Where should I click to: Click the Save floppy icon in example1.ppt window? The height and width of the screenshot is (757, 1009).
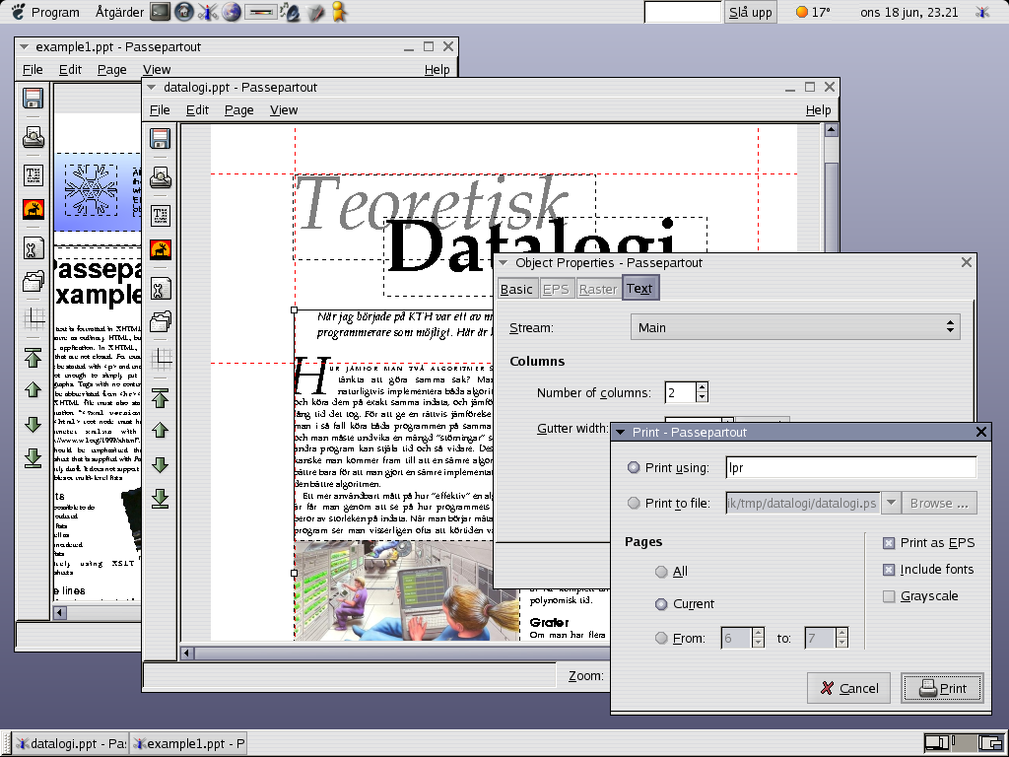click(34, 99)
